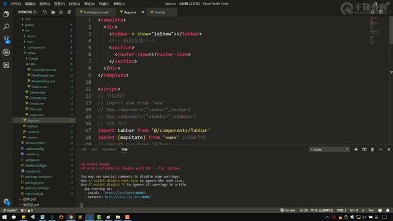Maximize the terminal panel with chevron up
Viewport: 393px width, 221px height.
point(381,150)
